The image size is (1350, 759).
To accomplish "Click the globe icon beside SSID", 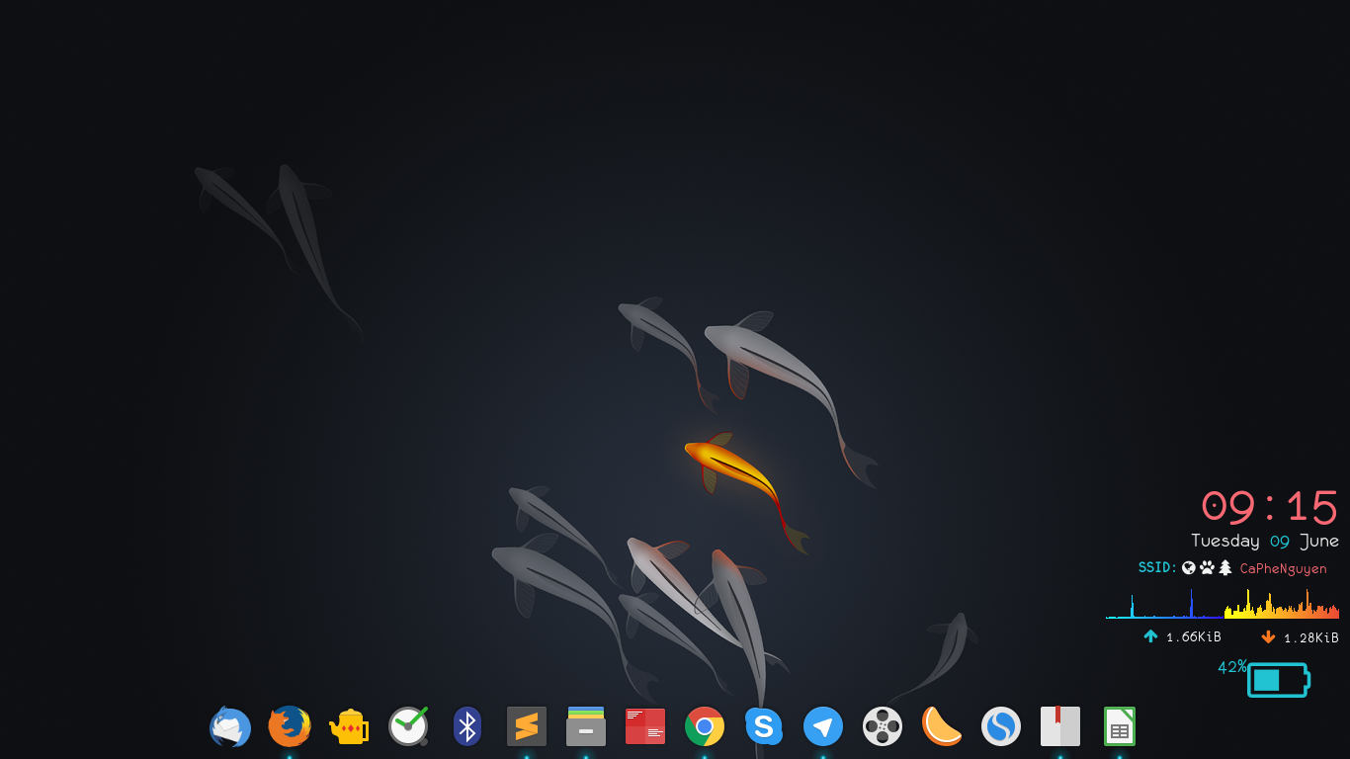I will [x=1189, y=567].
